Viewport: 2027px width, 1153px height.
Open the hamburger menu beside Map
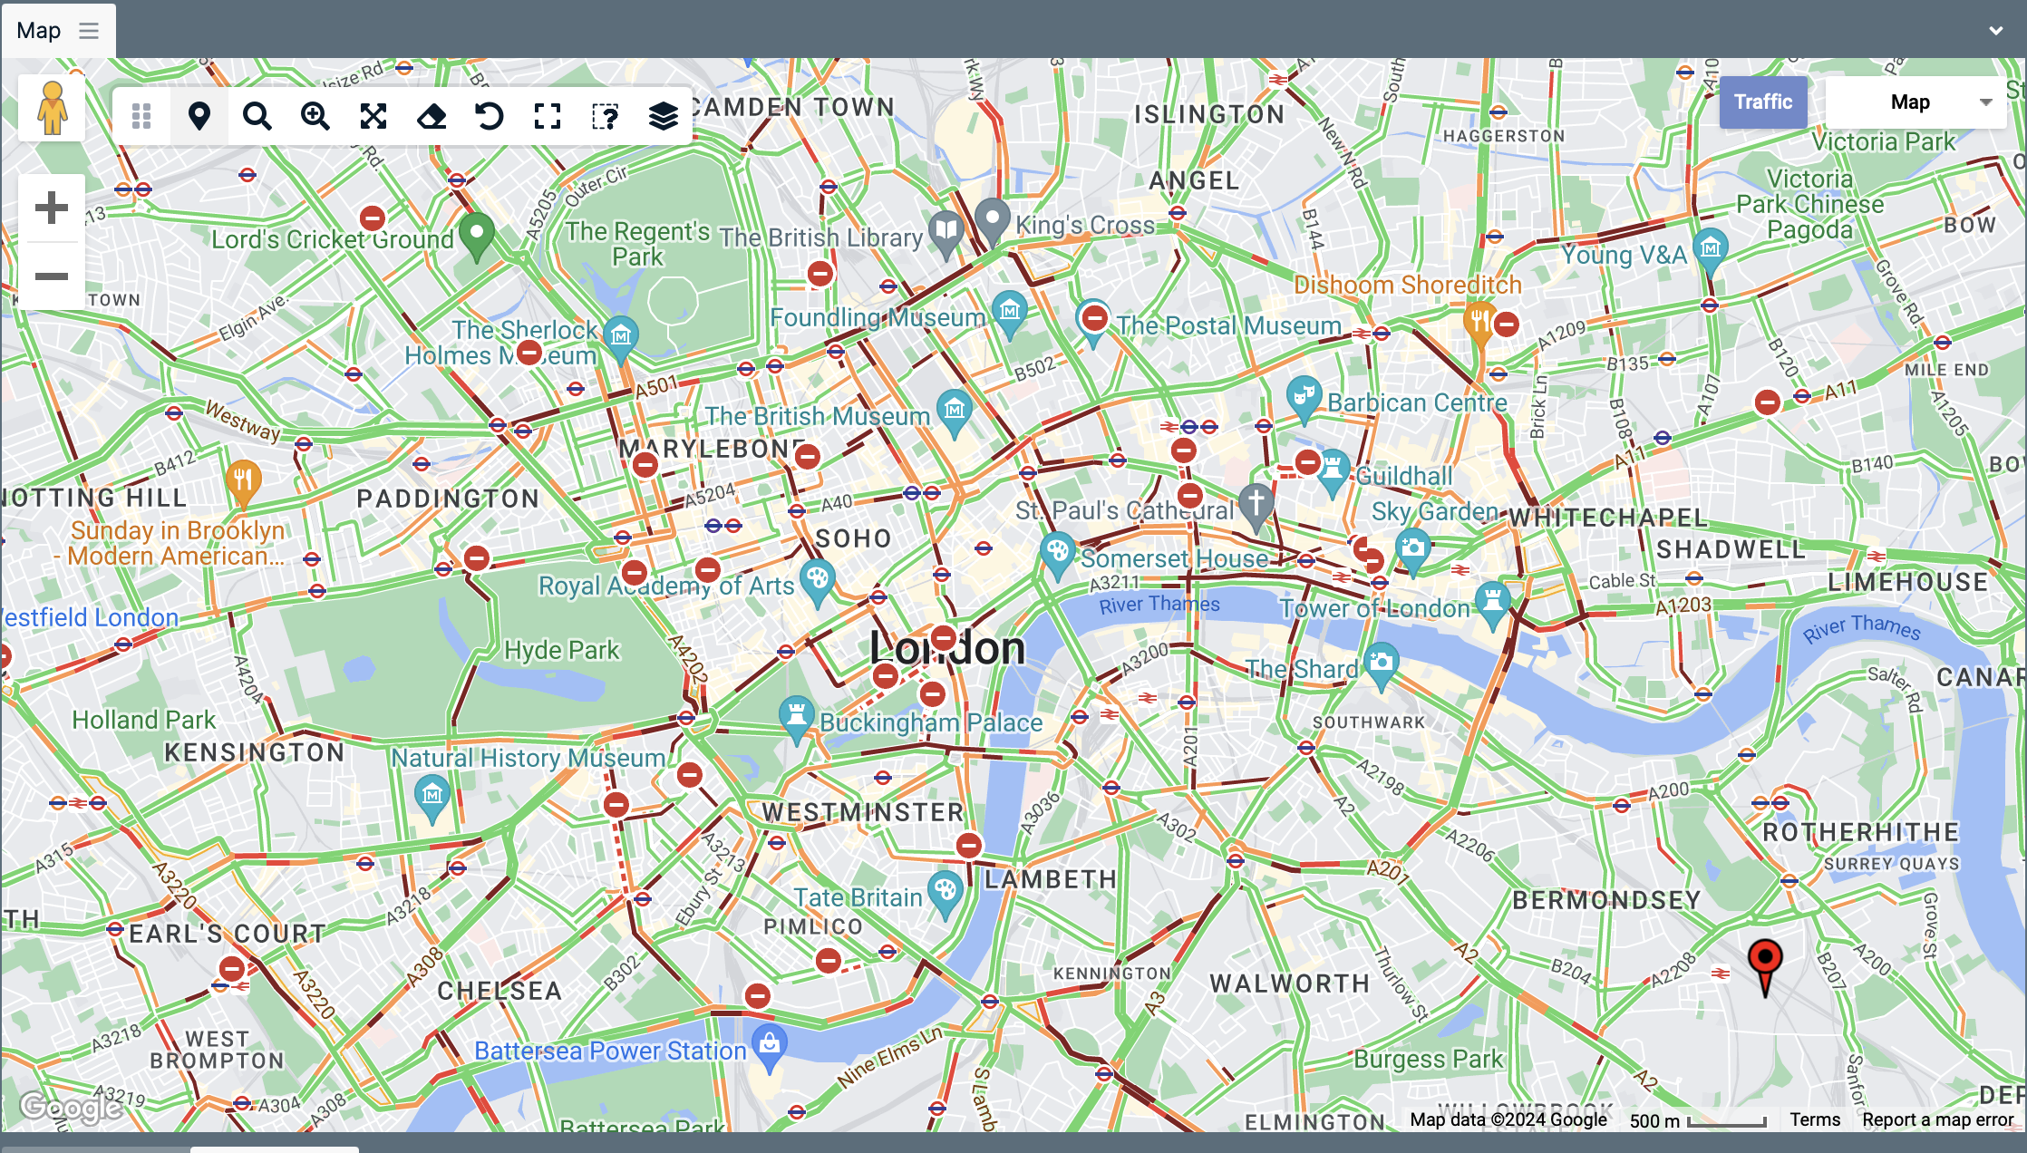(x=89, y=31)
